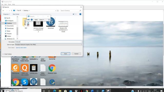
Task: Open Magnifier settings gear
Action: coord(49,20)
